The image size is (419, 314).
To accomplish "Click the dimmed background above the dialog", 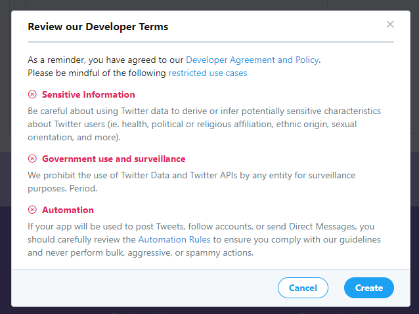I will (x=209, y=5).
